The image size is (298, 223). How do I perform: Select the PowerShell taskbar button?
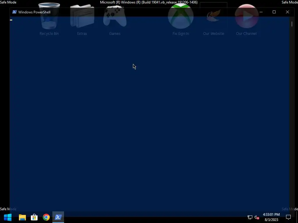pyautogui.click(x=58, y=217)
